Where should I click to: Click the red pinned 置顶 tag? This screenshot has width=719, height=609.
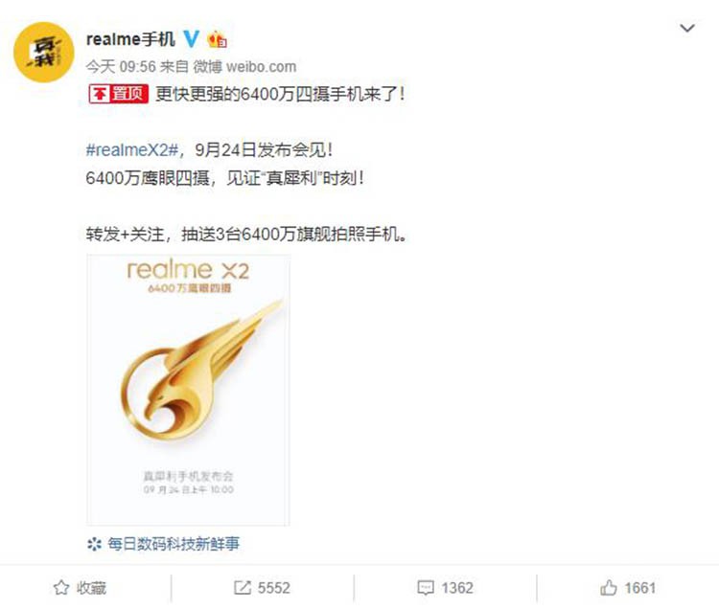click(118, 94)
